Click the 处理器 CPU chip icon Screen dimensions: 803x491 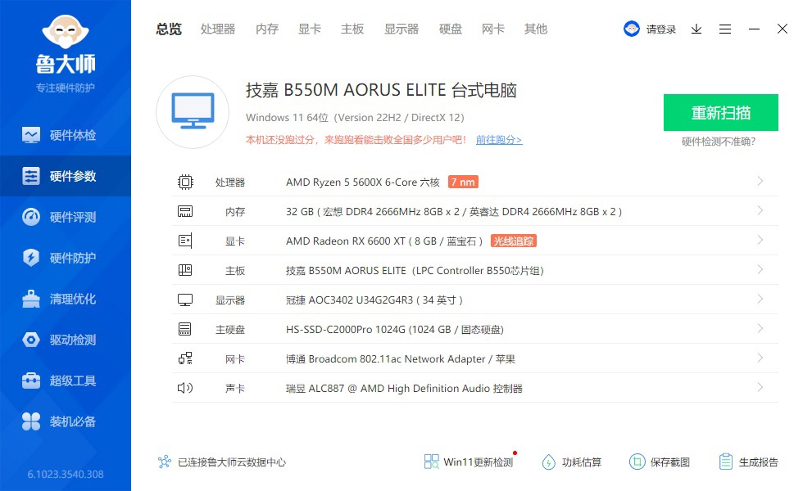point(185,182)
